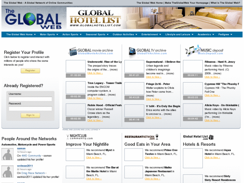Open the Global TV Archive television logo
The width and height of the screenshot is (244, 183).
(x=148, y=51)
